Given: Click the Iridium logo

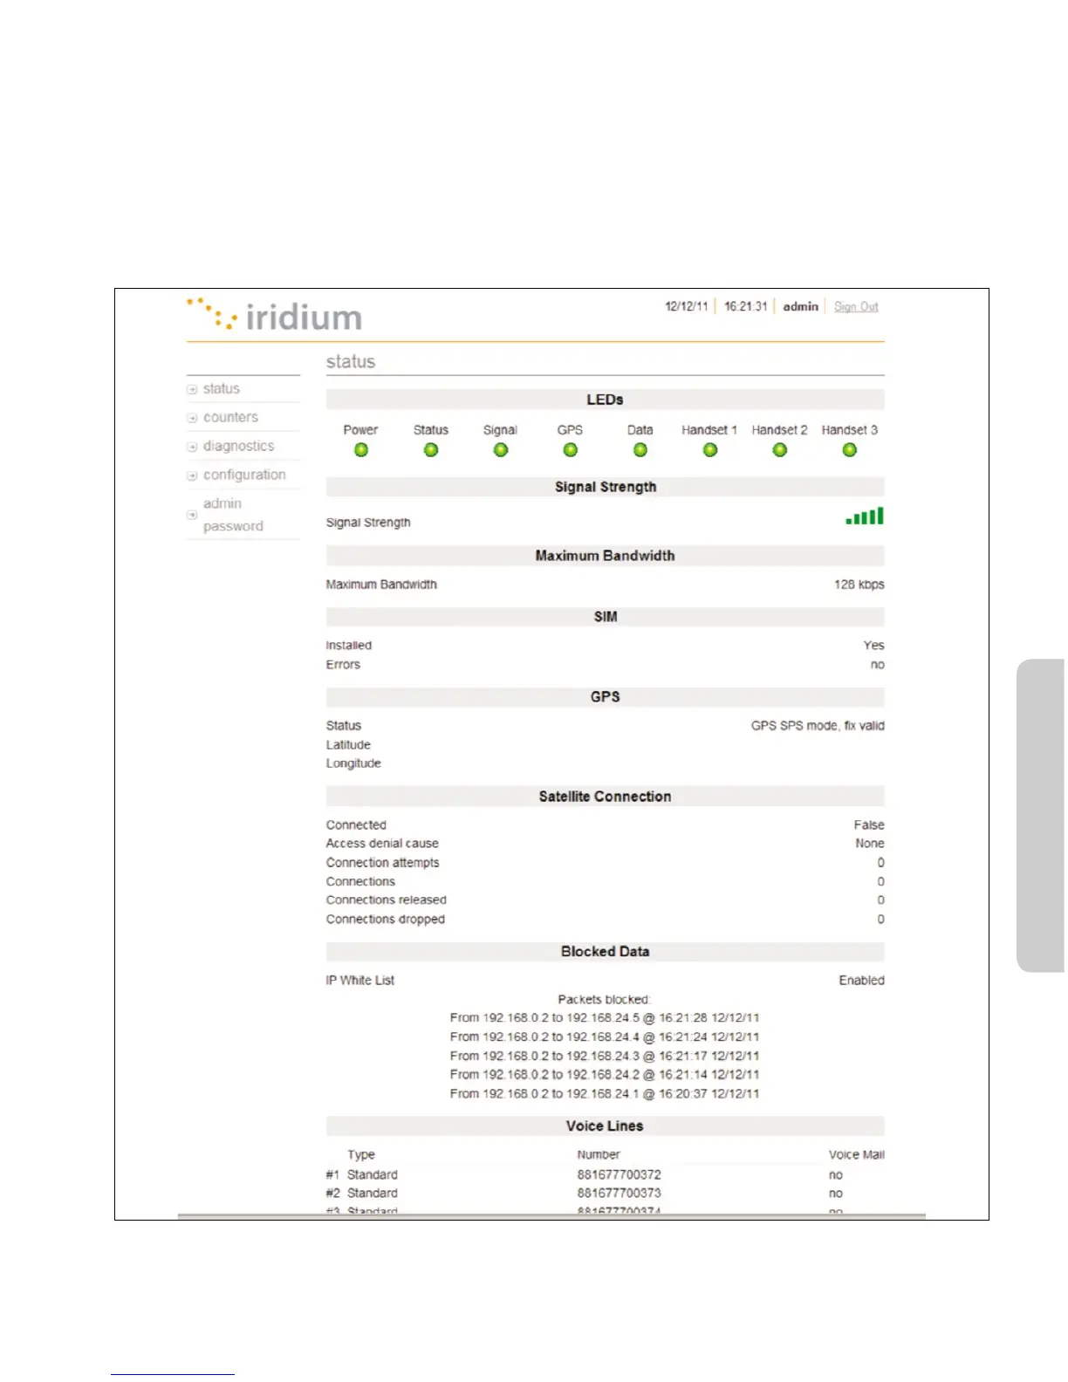Looking at the screenshot, I should [274, 315].
